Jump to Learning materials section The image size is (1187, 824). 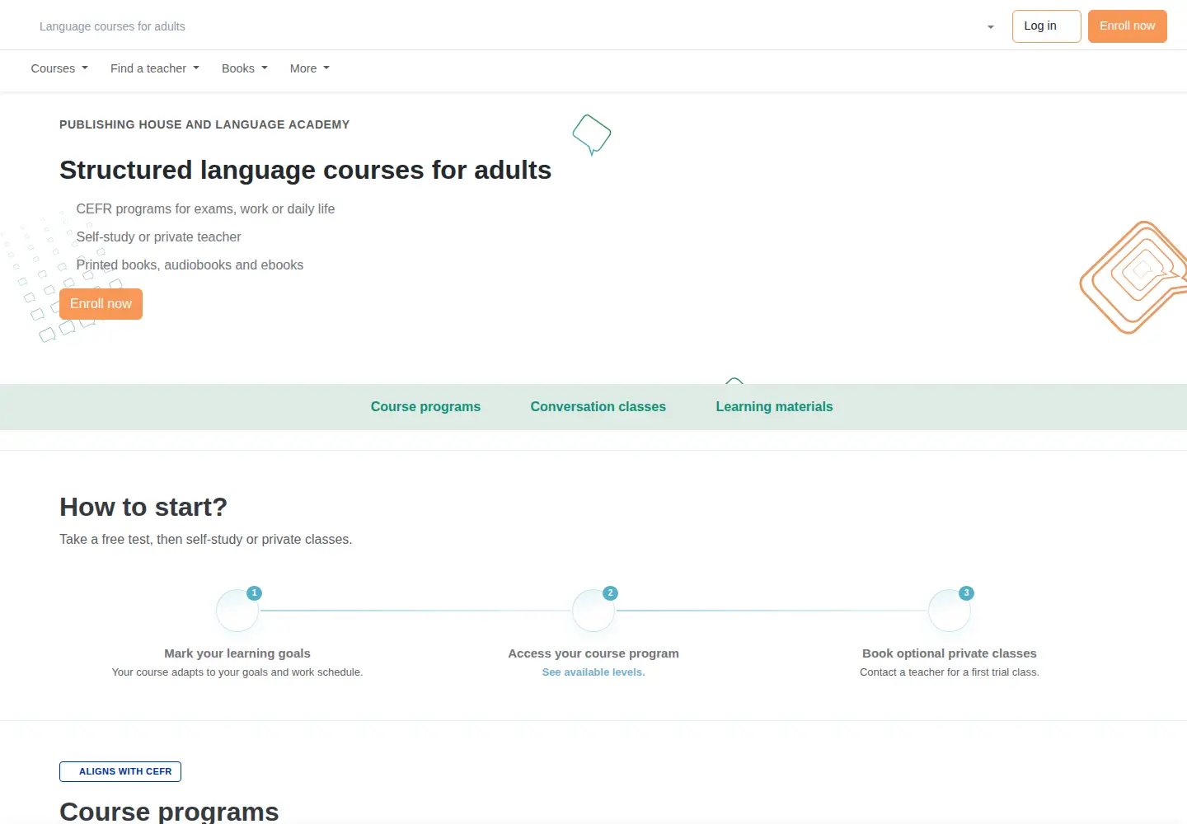(774, 407)
